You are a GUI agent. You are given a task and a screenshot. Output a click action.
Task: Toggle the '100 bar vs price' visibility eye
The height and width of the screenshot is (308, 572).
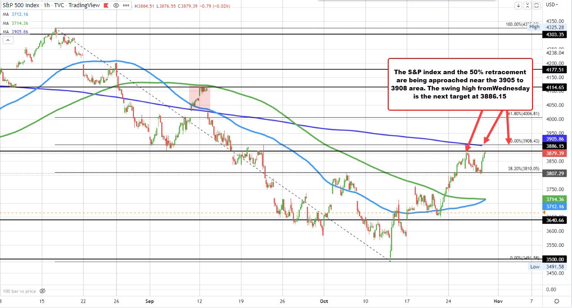pos(43,291)
